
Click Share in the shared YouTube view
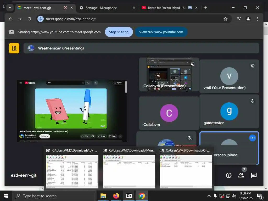point(102,136)
